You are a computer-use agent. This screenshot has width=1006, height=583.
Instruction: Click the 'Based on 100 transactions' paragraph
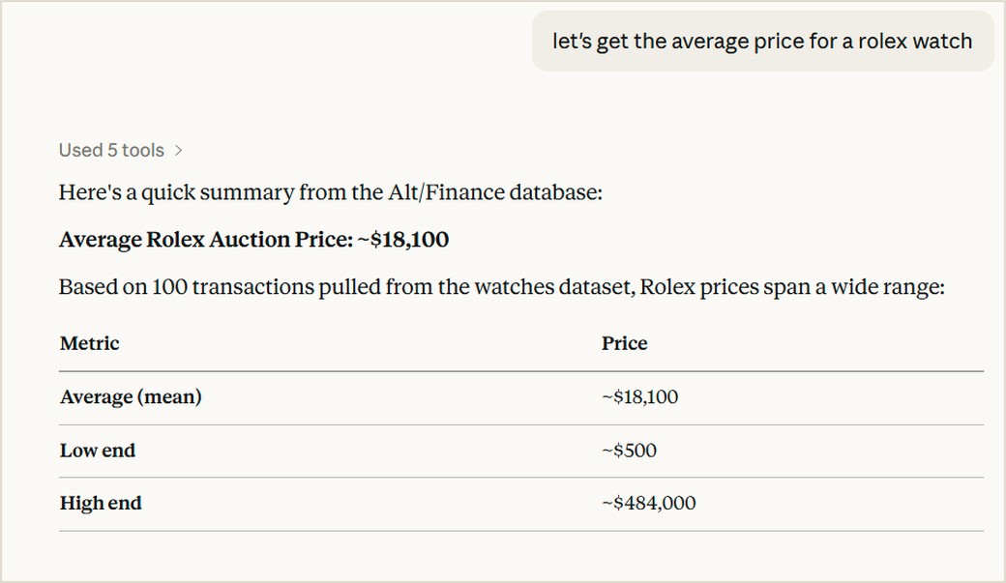(x=502, y=287)
